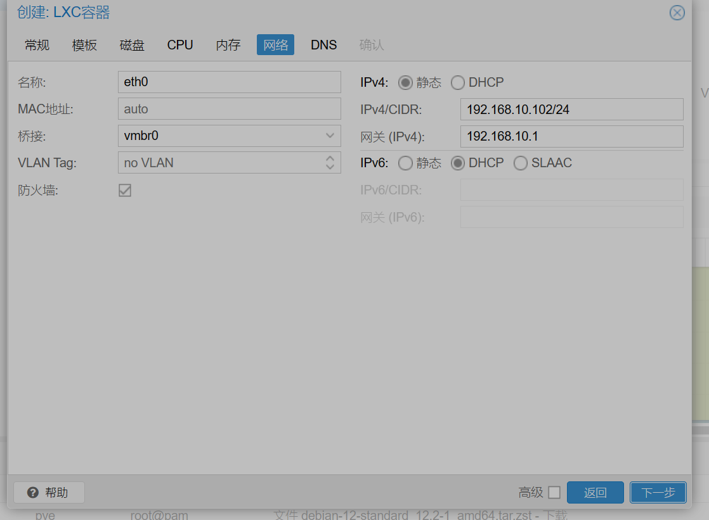Screen dimensions: 709x520
Task: Click the VLAN Tag spinner arrows
Action: click(x=330, y=163)
